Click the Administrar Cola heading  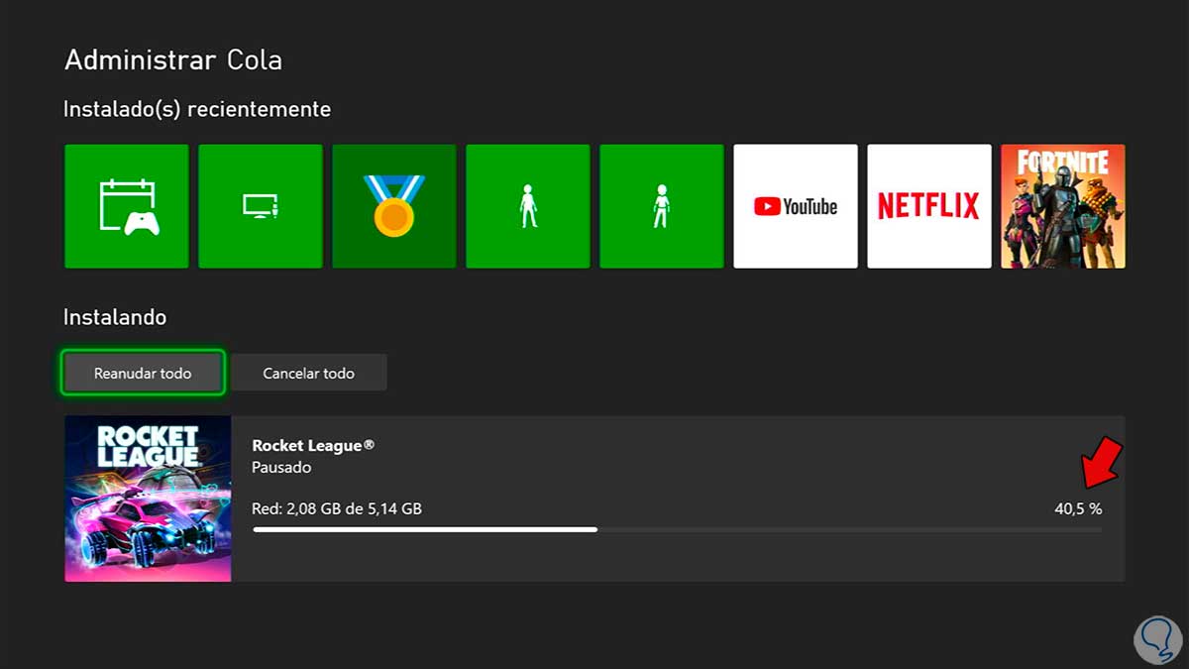[173, 60]
